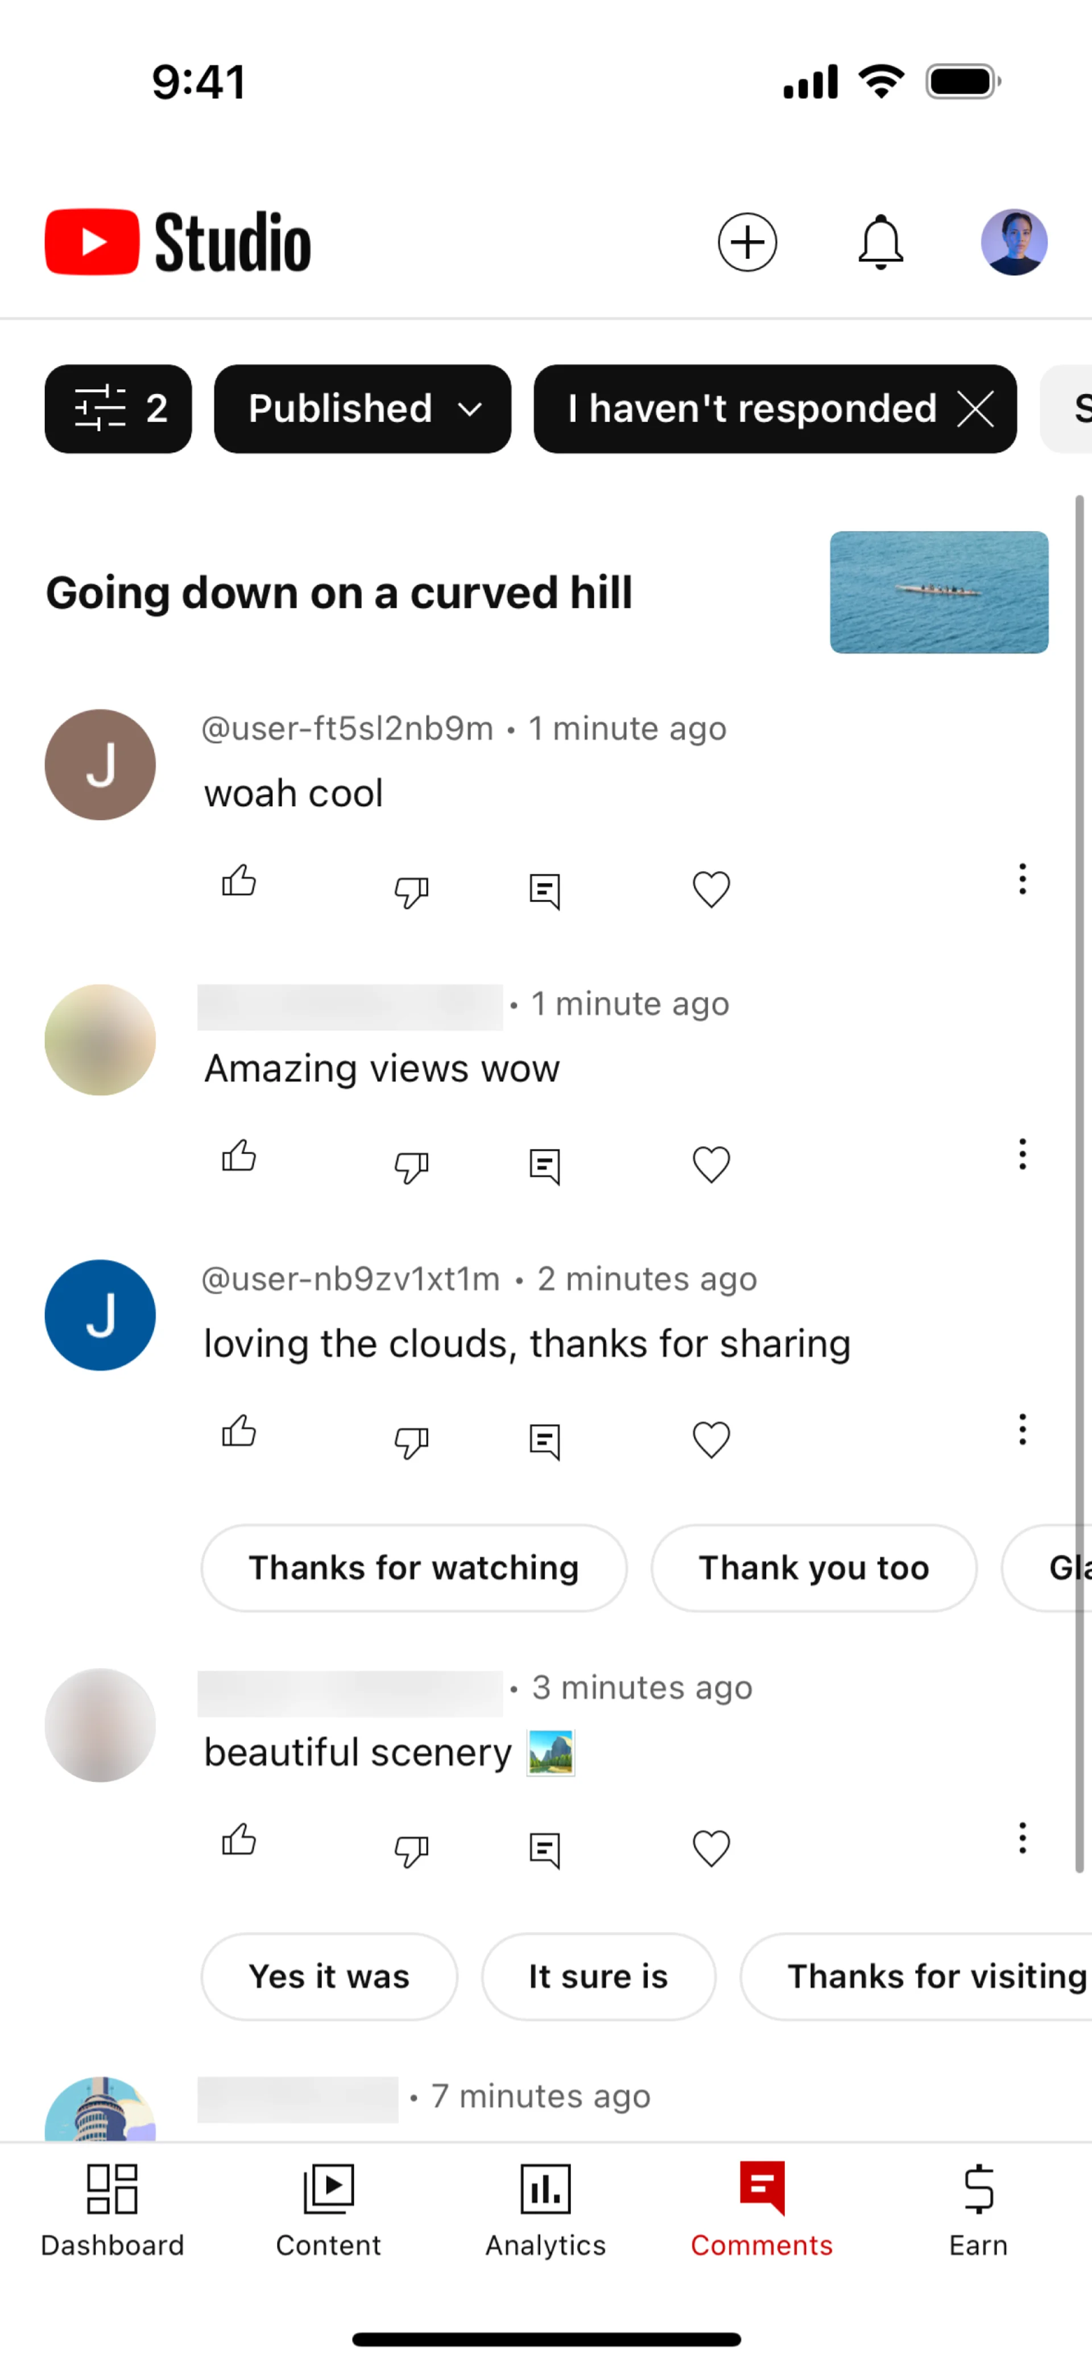Open more options for "Amazing views wow"
The width and height of the screenshot is (1092, 2369).
pos(1021,1154)
